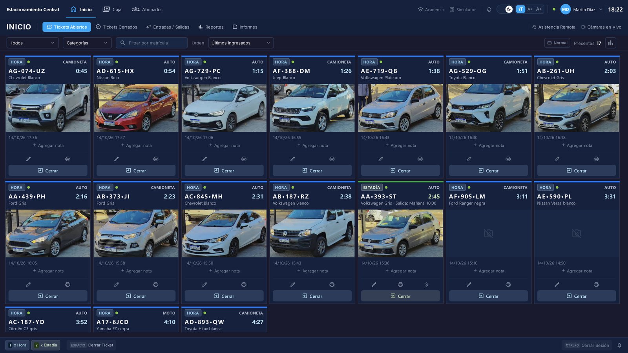The width and height of the screenshot is (628, 353).
Task: Filter by x Hora chip
Action: 17,345
